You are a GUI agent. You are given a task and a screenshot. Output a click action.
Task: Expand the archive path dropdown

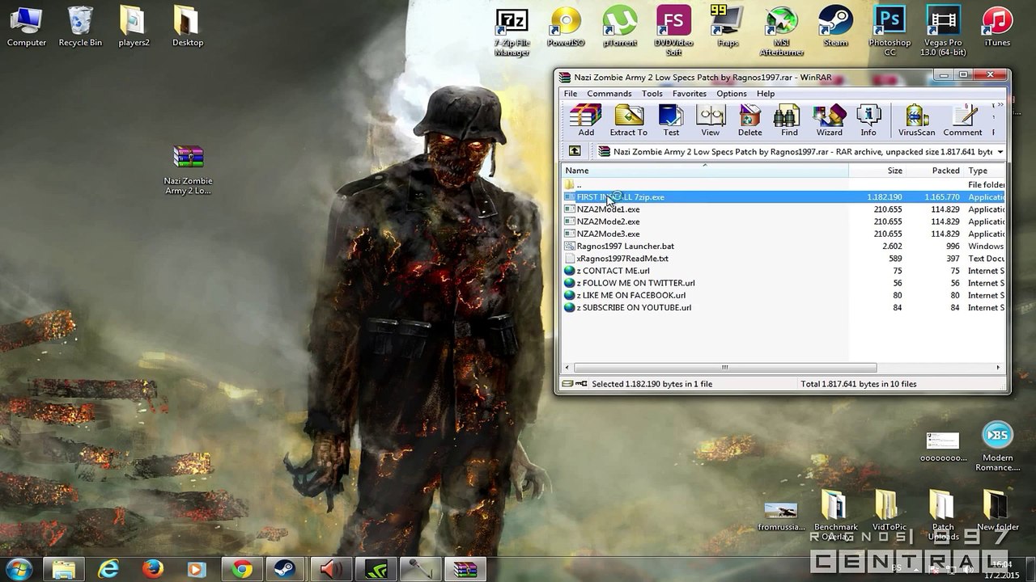click(x=1000, y=152)
